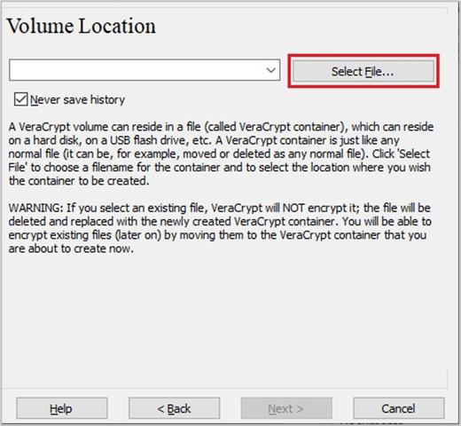Click the greyed-out Next > button
This screenshot has width=461, height=426.
tap(286, 408)
